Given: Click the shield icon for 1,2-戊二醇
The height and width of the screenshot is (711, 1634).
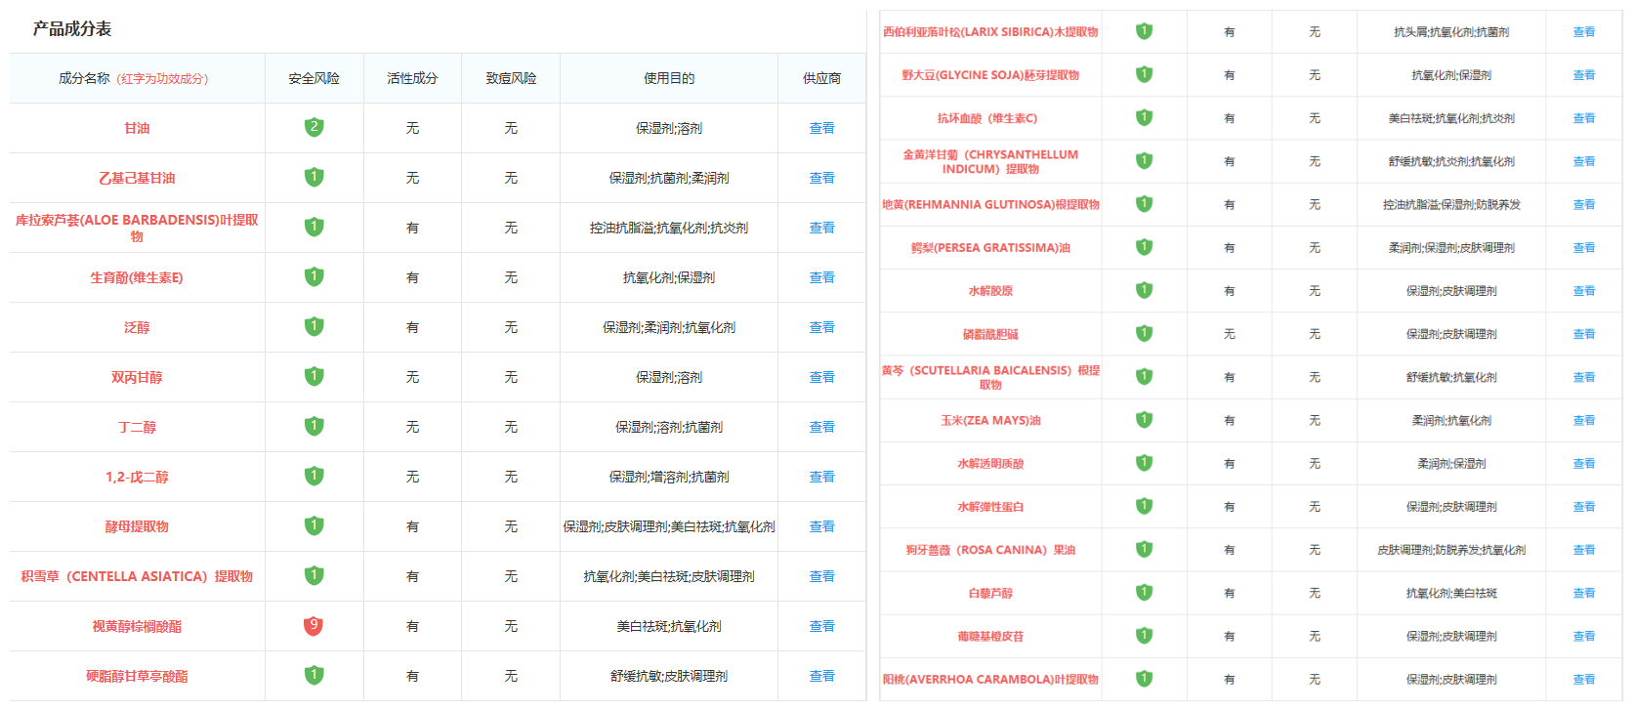Looking at the screenshot, I should click(314, 476).
